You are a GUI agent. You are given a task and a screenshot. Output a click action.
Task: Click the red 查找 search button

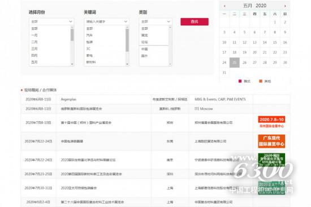195,21
